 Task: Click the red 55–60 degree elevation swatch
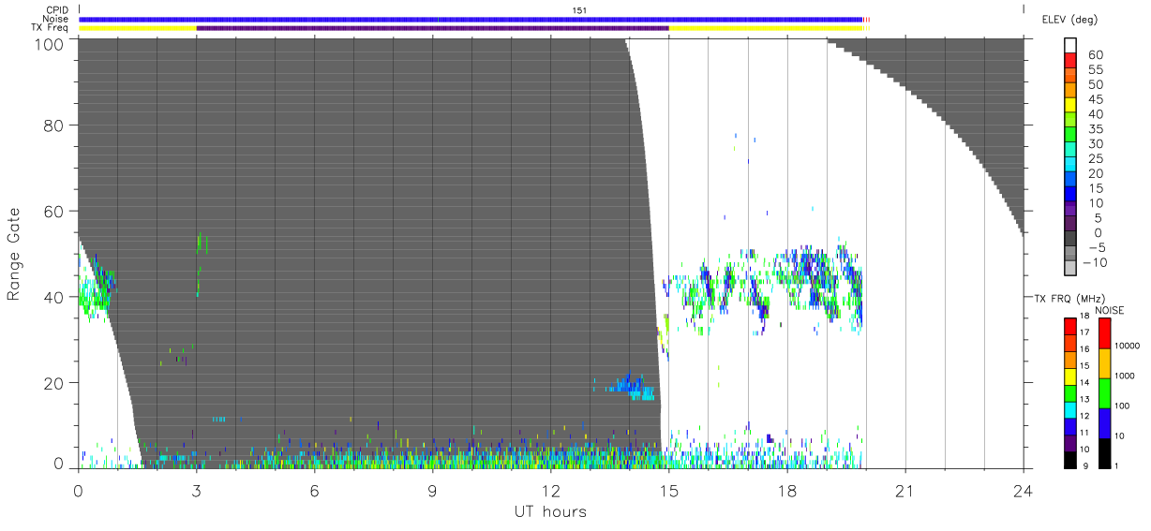1070,60
